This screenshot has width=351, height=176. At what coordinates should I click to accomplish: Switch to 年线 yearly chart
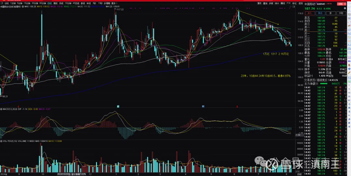(x=89, y=3)
